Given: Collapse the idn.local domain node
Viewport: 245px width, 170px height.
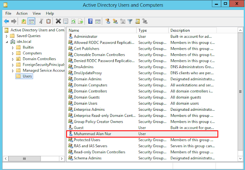Looking at the screenshot, I should coord(7,42).
